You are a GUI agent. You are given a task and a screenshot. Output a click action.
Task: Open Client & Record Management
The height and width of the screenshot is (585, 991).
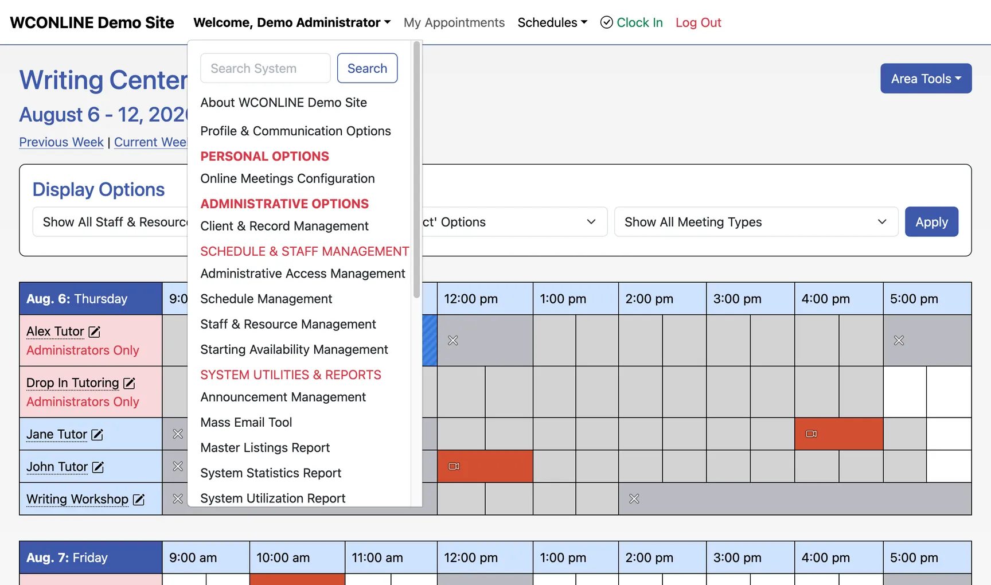click(284, 227)
